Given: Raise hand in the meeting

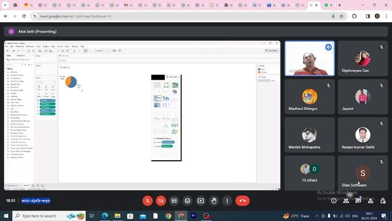Looking at the screenshot, I should tap(214, 201).
